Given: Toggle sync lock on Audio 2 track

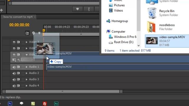Looking at the screenshot, I should point(18,73).
